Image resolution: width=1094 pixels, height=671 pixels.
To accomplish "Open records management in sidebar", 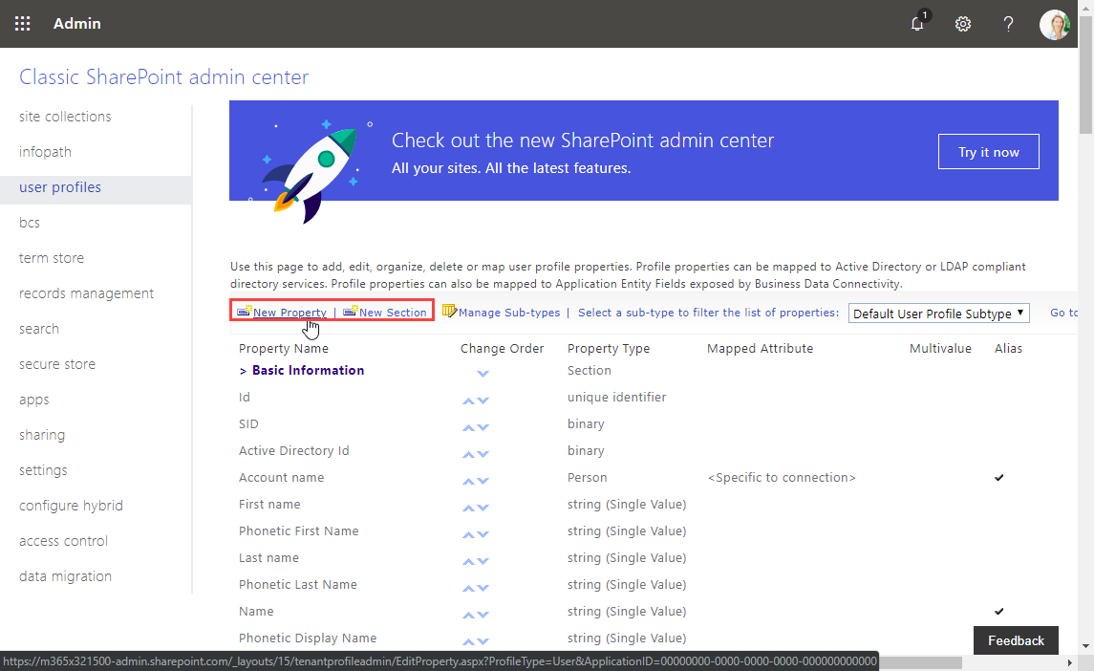I will click(x=87, y=293).
